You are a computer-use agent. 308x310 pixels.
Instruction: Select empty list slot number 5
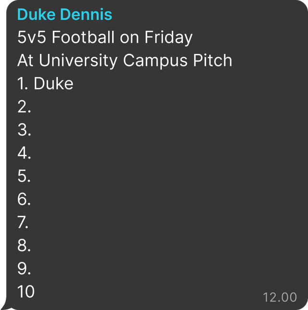[x=24, y=176]
